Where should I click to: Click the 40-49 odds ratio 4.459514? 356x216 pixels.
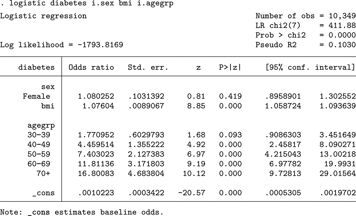coord(96,145)
